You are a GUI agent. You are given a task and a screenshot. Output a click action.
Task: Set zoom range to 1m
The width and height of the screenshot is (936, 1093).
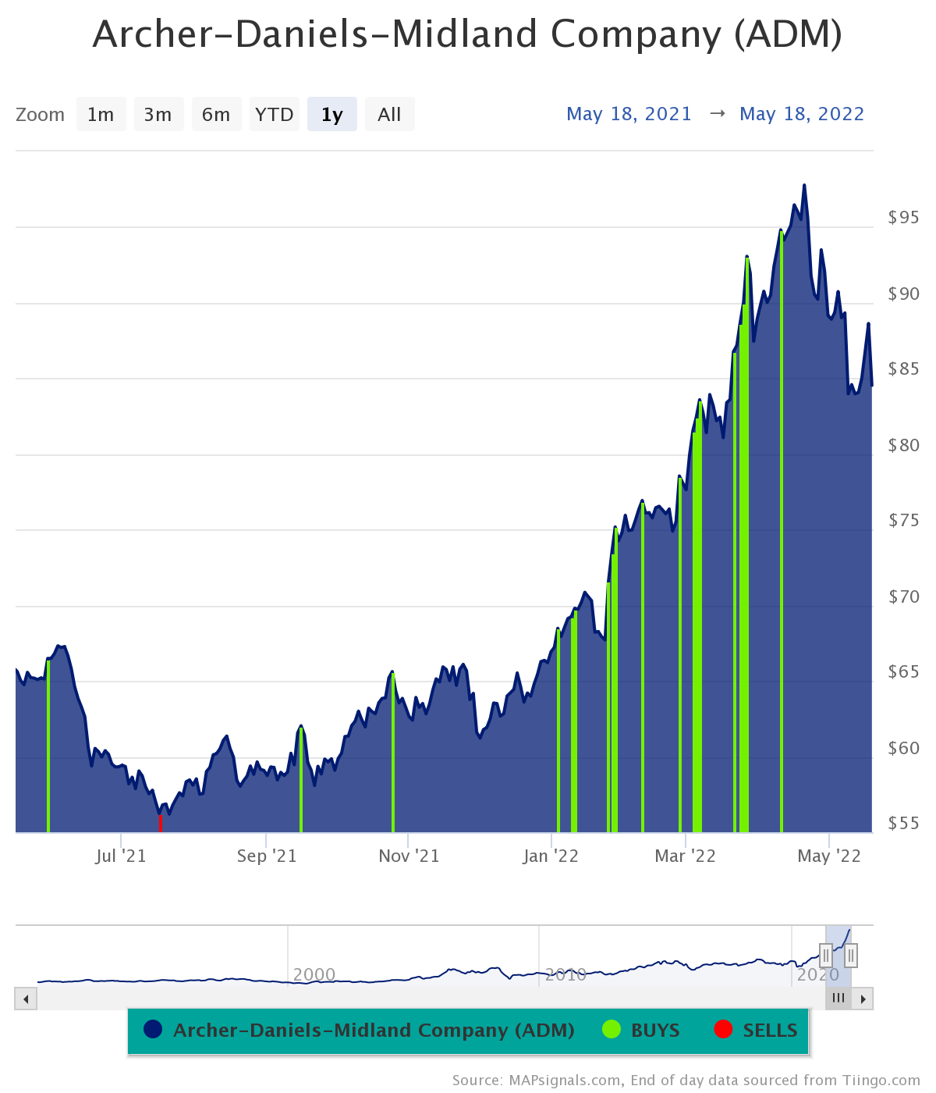coord(101,115)
